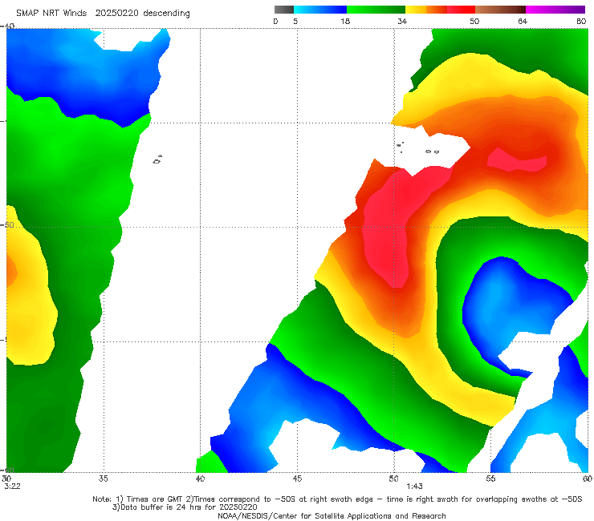Click the longitude axis label '35'

[103, 479]
